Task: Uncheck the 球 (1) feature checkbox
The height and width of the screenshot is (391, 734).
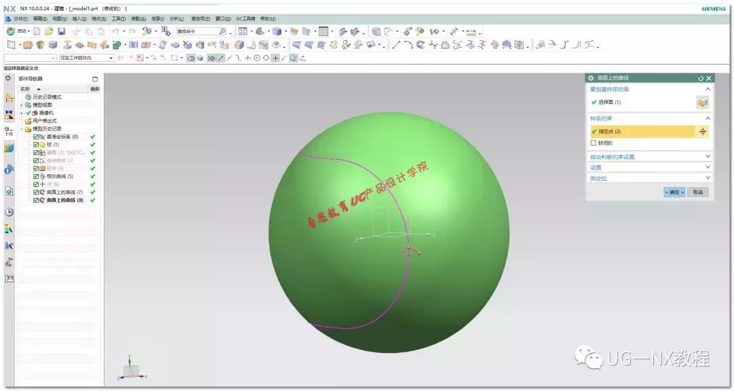Action: coord(36,144)
